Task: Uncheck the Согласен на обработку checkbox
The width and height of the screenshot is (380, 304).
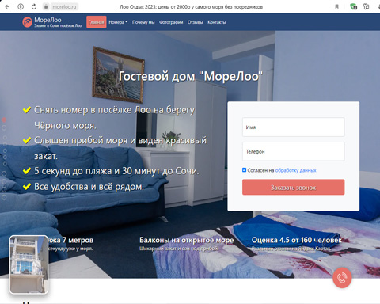Action: click(x=244, y=170)
